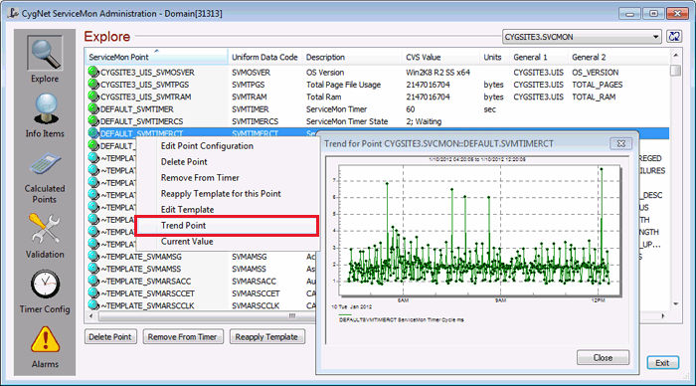Select the ~TEMPLATE_SVMARSCCET point name
This screenshot has width=696, height=386.
147,293
